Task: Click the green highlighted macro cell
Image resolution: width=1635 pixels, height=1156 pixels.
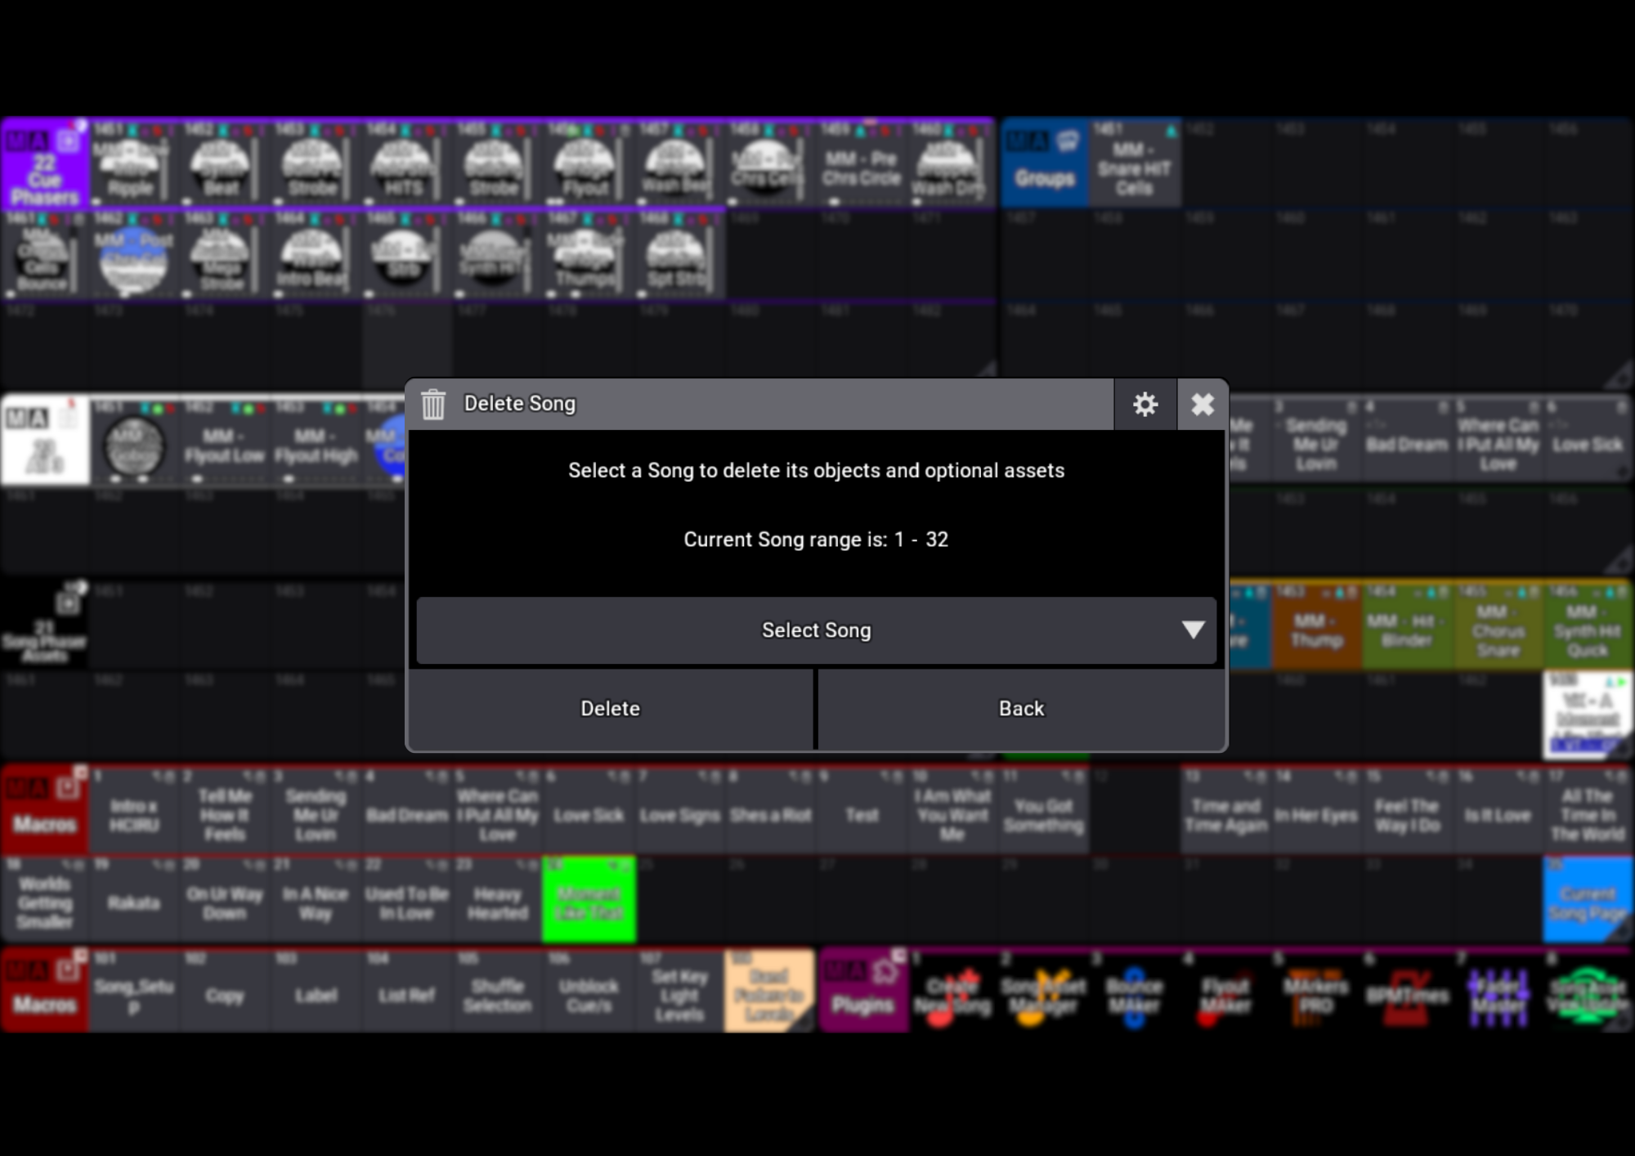Action: coord(589,900)
